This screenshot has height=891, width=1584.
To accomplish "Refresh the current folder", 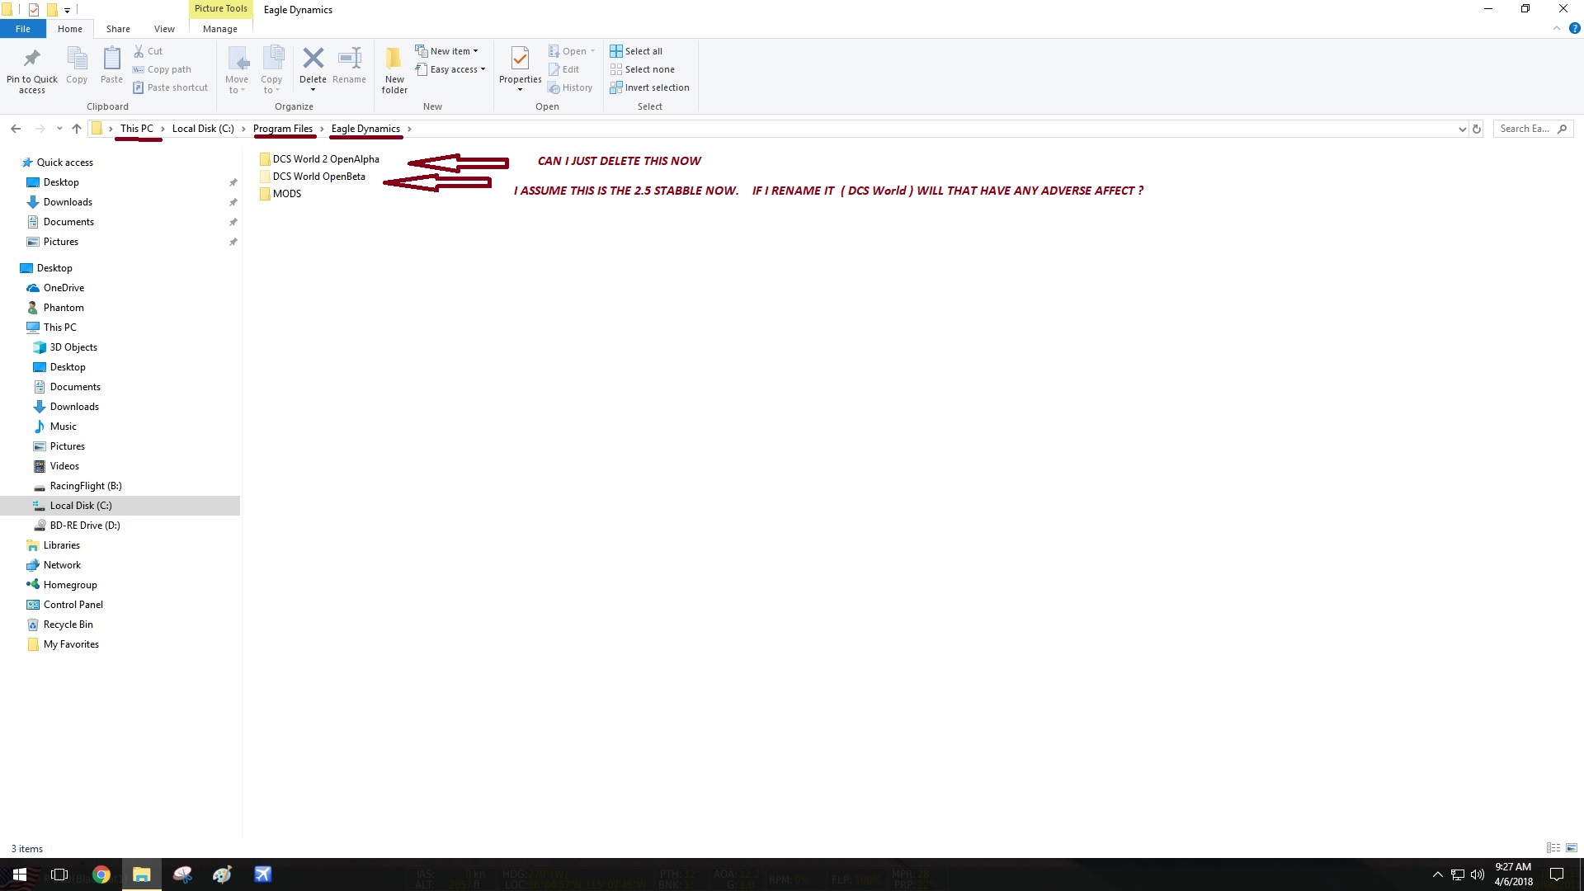I will coord(1477,129).
